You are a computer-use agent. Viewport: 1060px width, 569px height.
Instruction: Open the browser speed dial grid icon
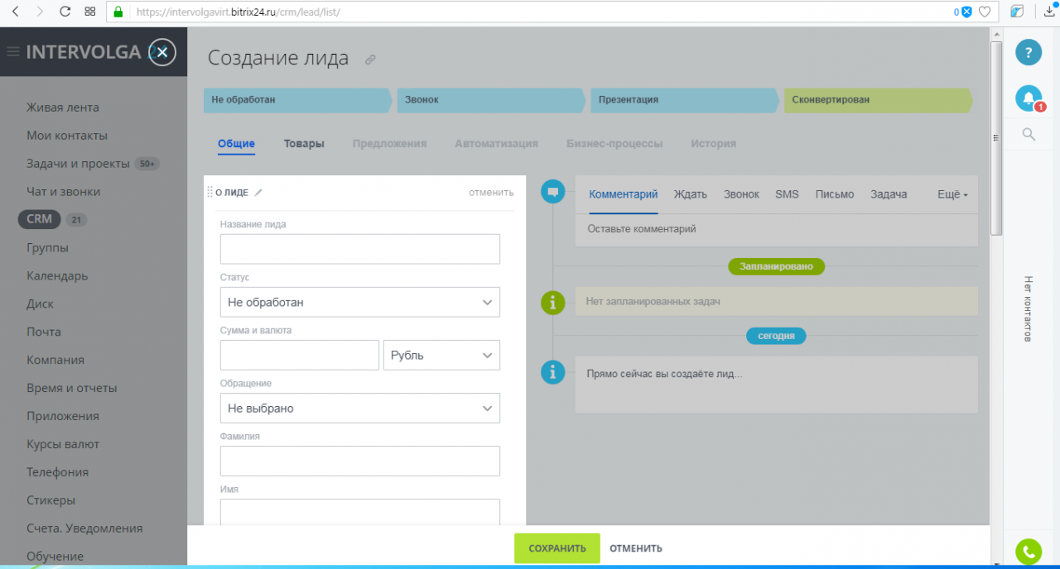click(89, 12)
